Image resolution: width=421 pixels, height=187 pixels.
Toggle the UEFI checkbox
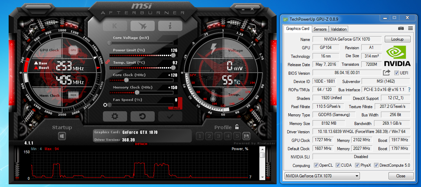pyautogui.click(x=396, y=73)
